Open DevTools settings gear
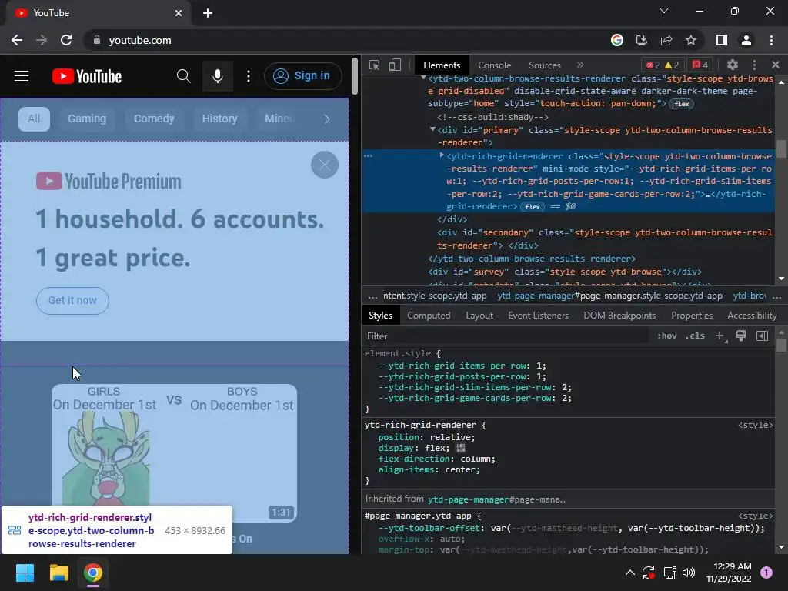 coord(733,65)
